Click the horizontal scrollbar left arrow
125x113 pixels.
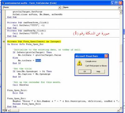pyautogui.click(x=9, y=110)
